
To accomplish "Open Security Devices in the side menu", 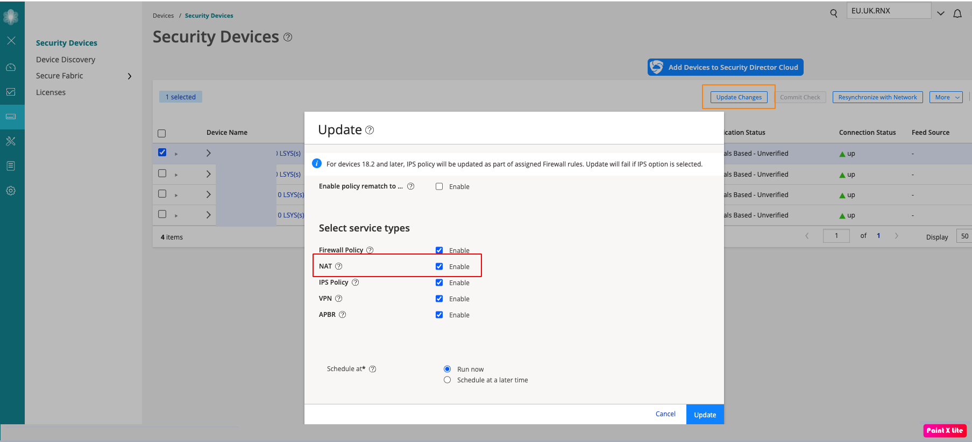I will pos(67,43).
